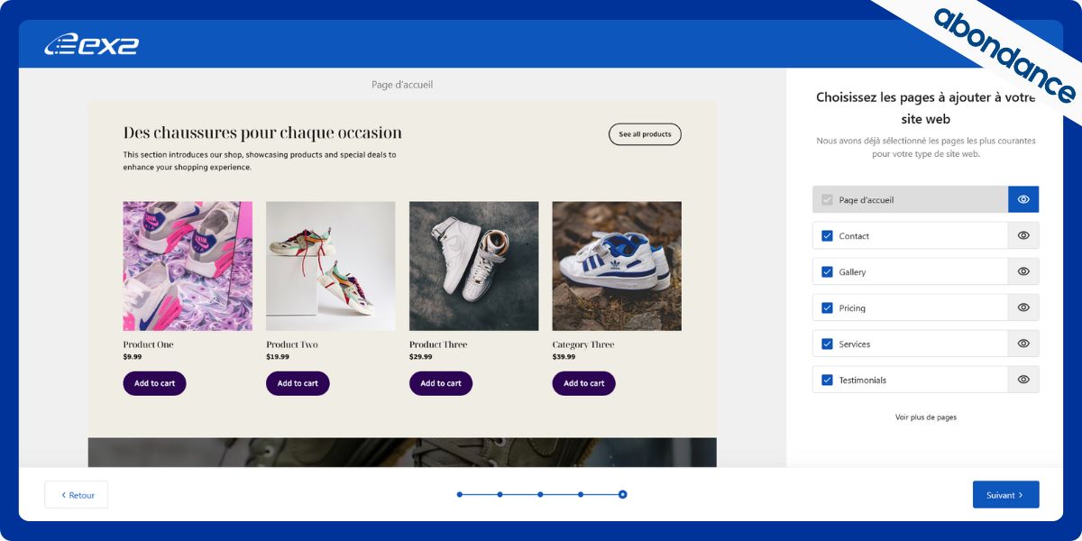Screen dimensions: 1082x541
Task: Click the Page d'accueil eye icon
Action: [x=1023, y=199]
